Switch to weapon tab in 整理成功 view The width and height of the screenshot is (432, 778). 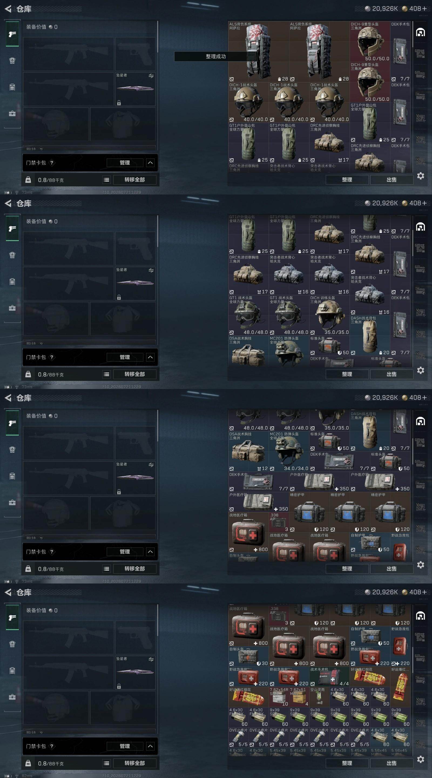[x=12, y=34]
